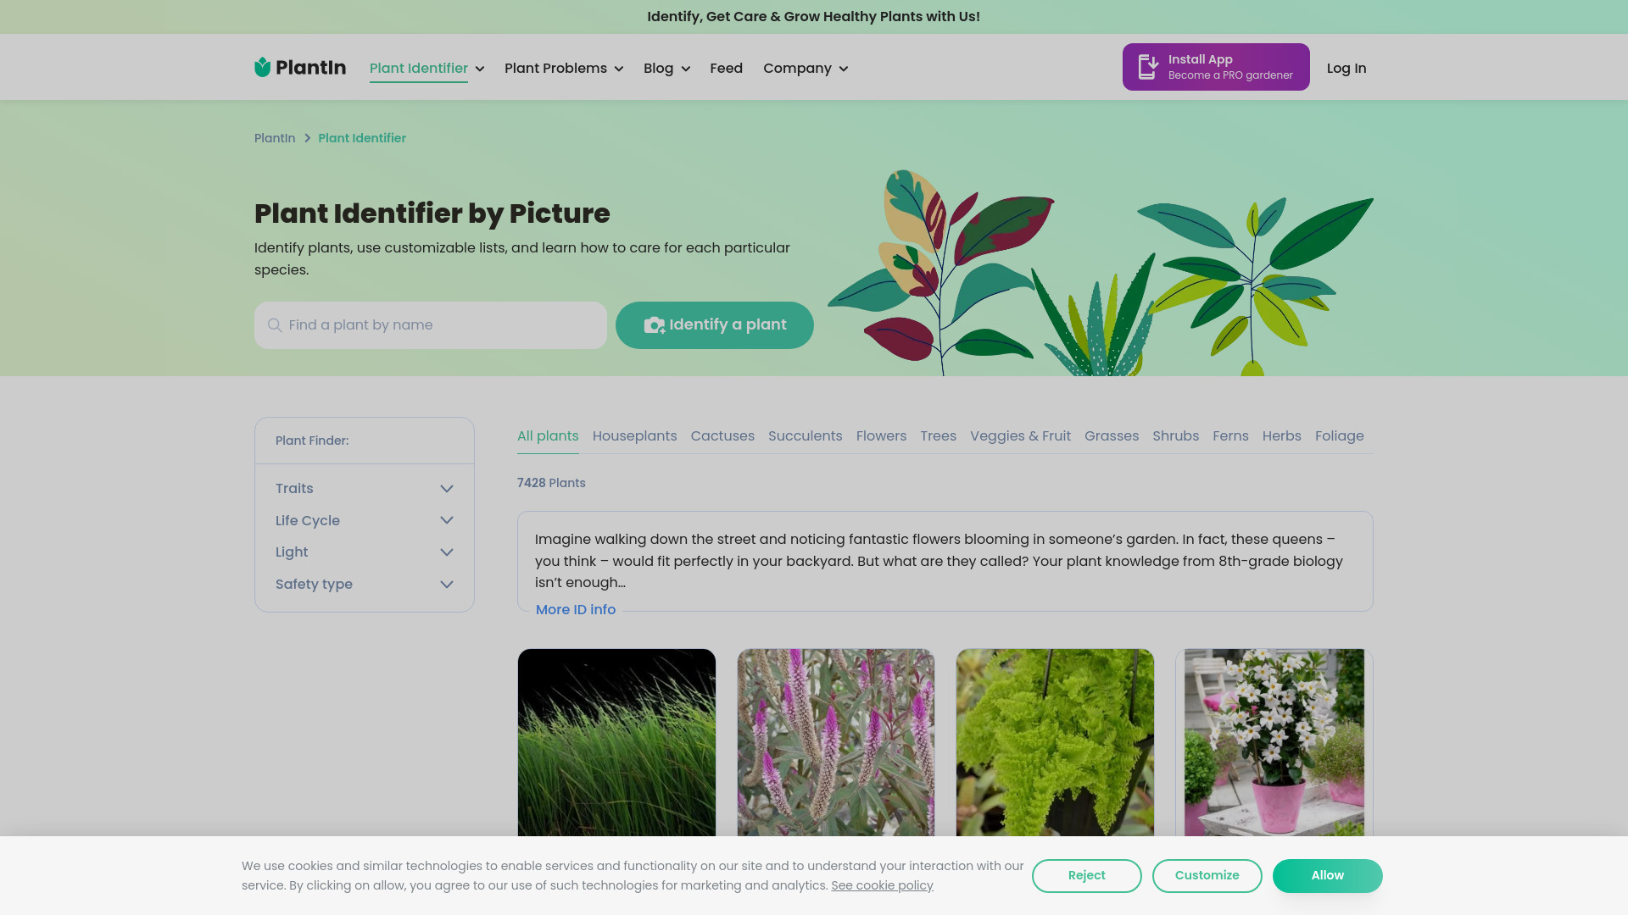Click the Plant Problems dropdown icon
The height and width of the screenshot is (915, 1628).
tap(618, 68)
